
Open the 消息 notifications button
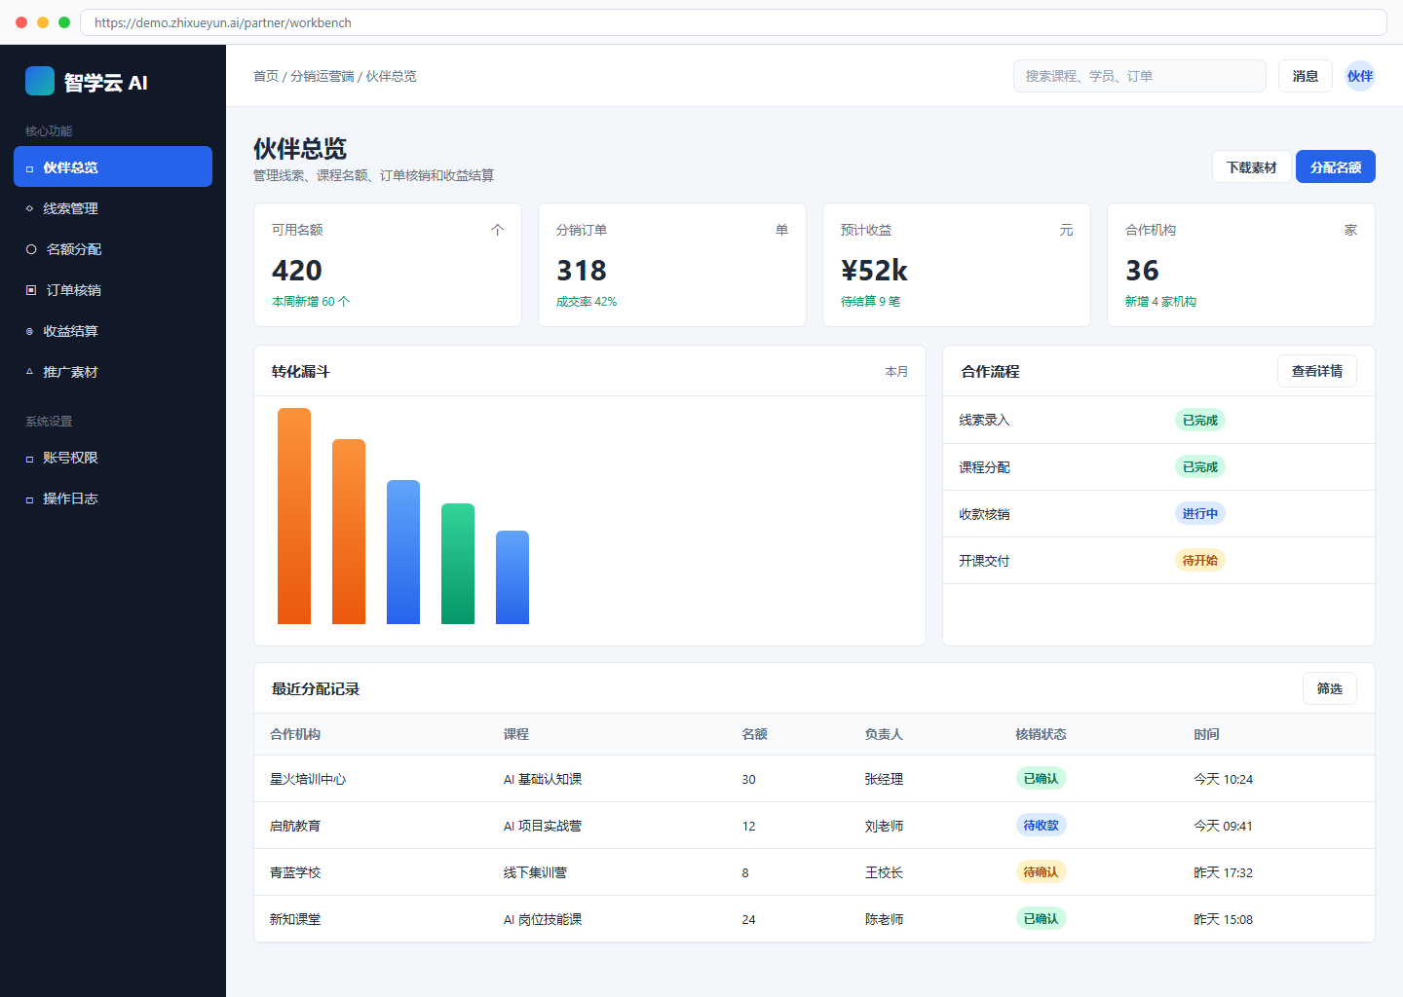1306,76
